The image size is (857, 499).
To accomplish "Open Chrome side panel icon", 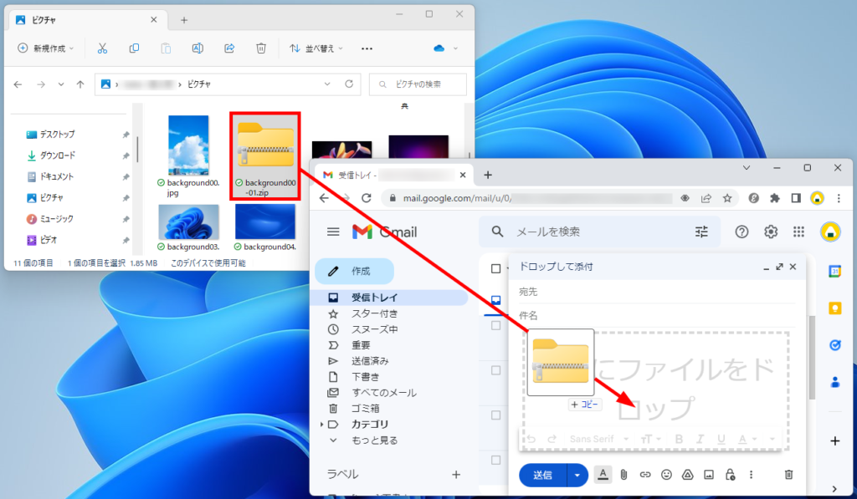I will point(796,198).
